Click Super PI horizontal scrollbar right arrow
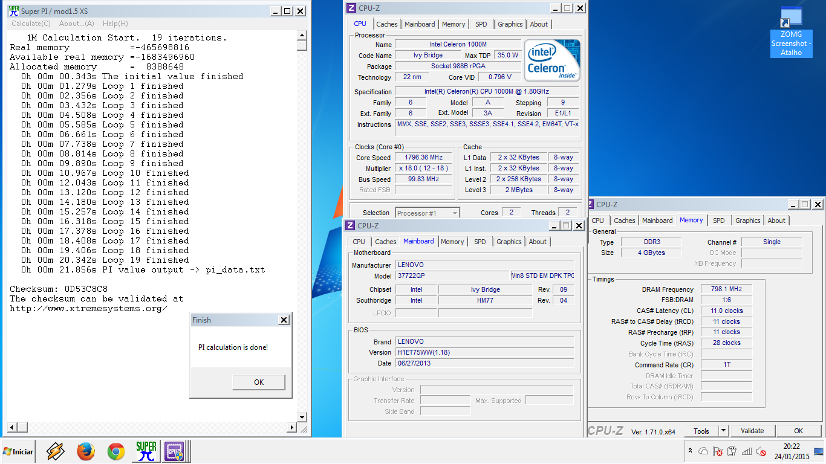 coord(292,428)
